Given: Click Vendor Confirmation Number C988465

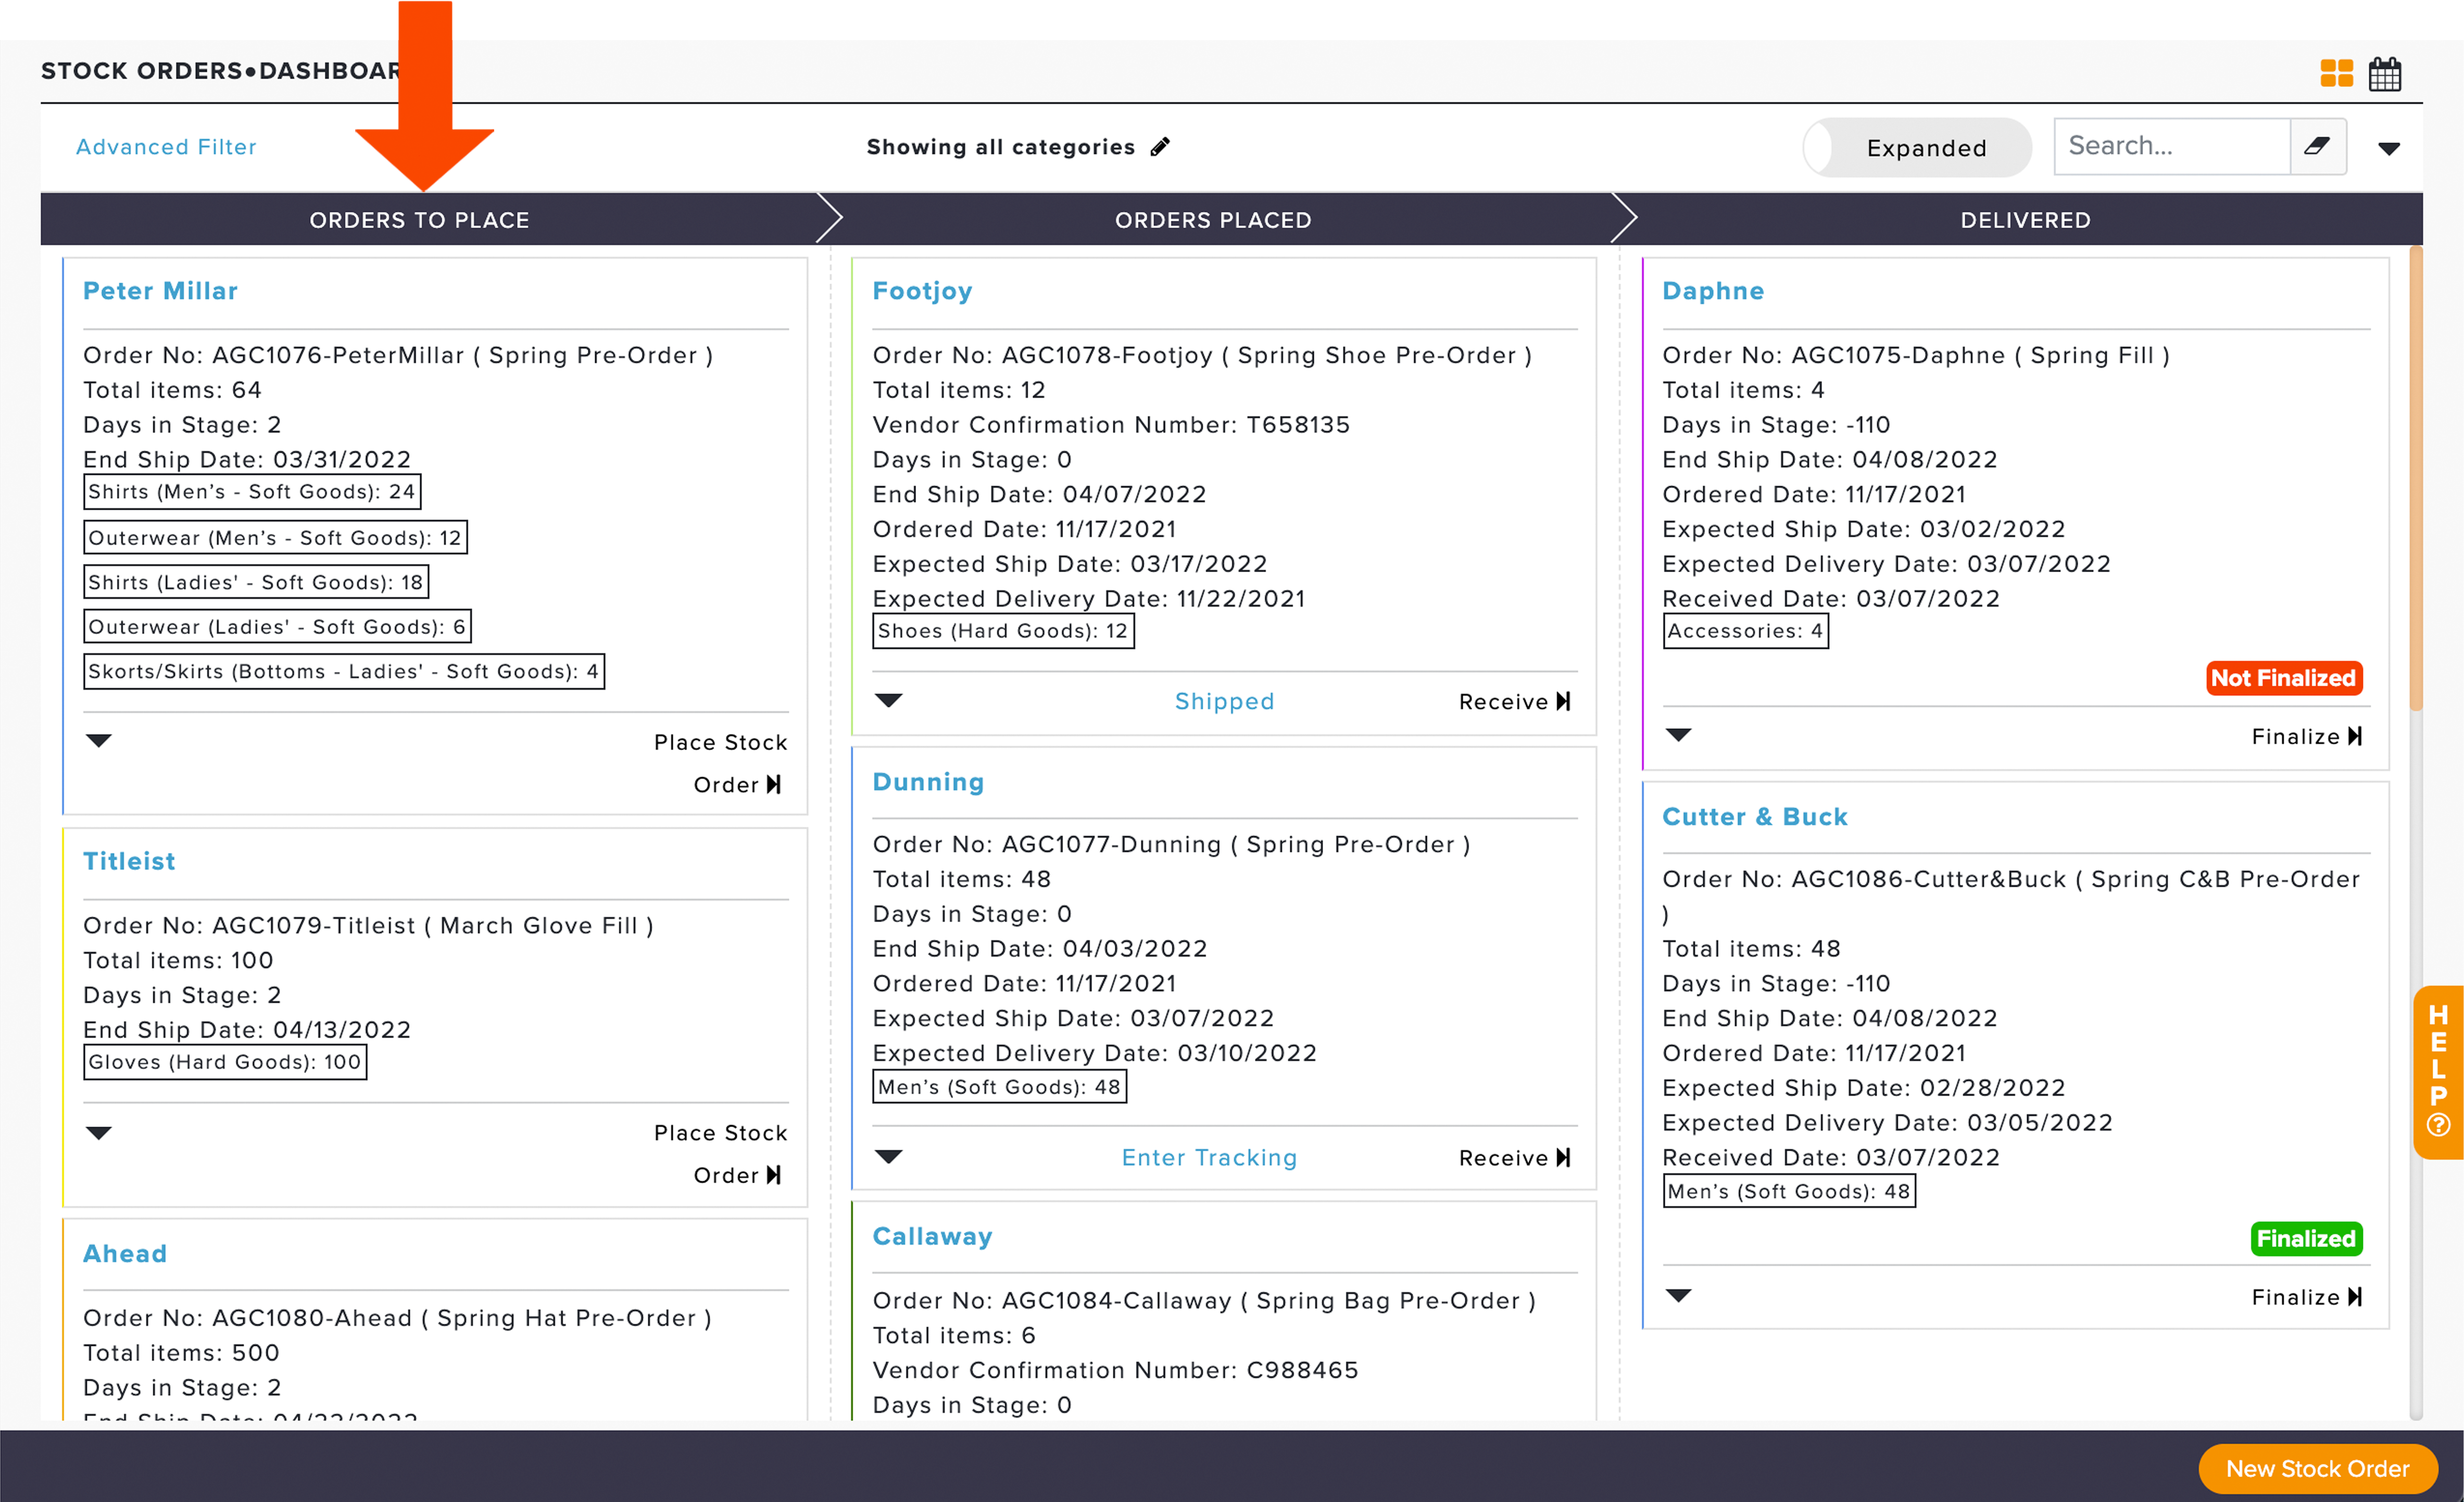Looking at the screenshot, I should 1115,1370.
